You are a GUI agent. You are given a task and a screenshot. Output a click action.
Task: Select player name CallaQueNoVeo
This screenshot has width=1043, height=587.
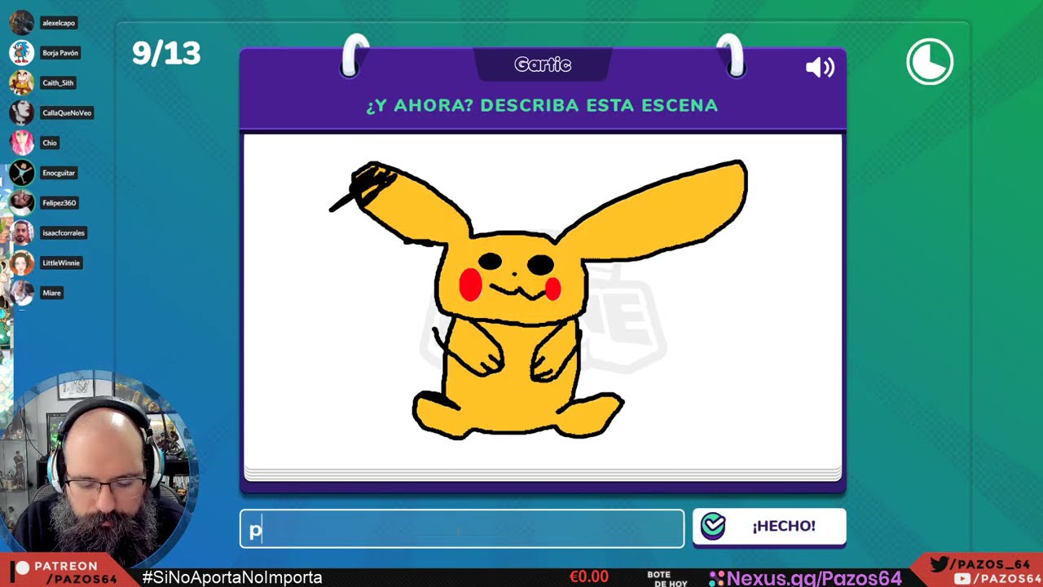click(x=67, y=113)
